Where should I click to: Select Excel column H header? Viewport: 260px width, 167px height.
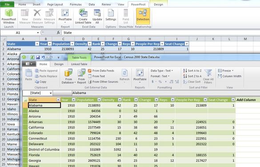point(150,39)
